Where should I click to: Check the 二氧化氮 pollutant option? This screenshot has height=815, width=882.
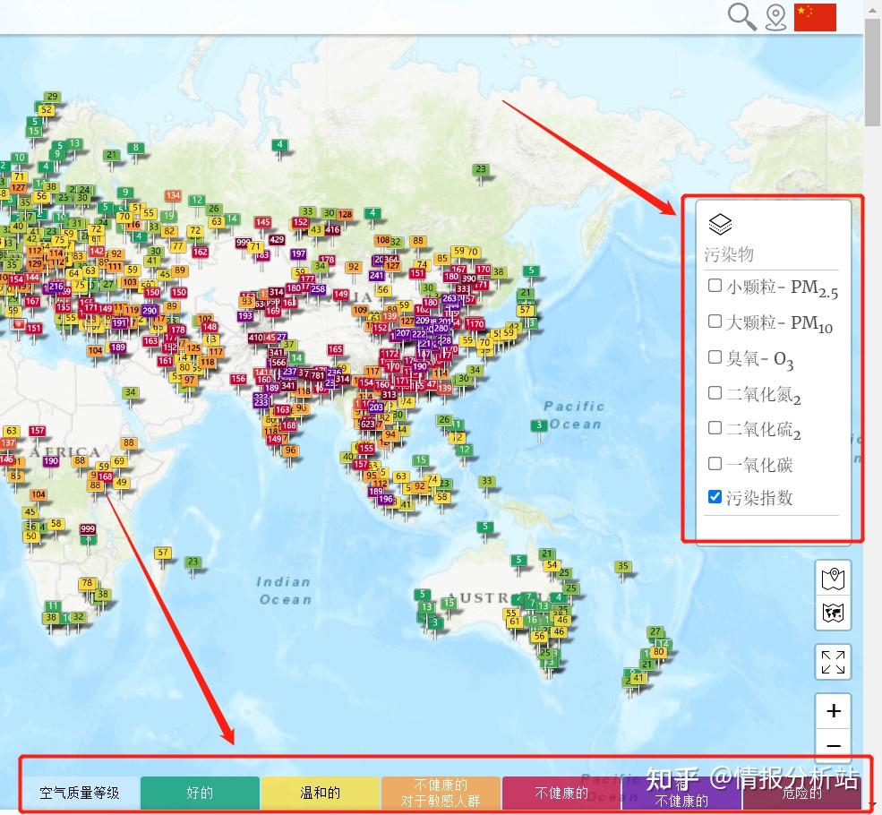(715, 392)
